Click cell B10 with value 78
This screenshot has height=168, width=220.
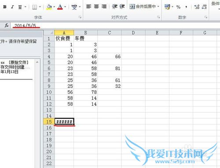[86, 92]
